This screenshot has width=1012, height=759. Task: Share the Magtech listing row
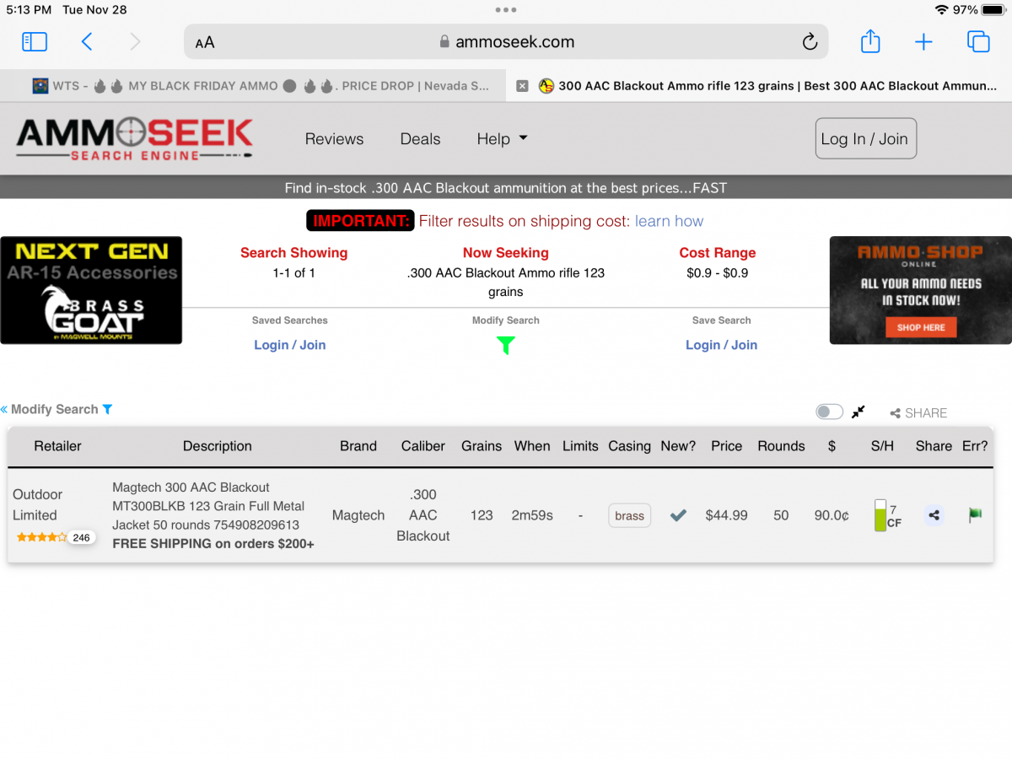click(934, 515)
